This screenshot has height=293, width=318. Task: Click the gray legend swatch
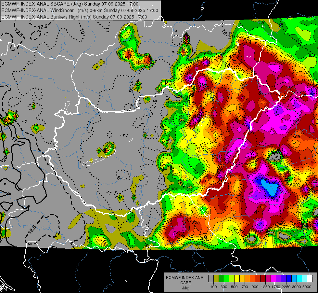pyautogui.click(x=211, y=278)
